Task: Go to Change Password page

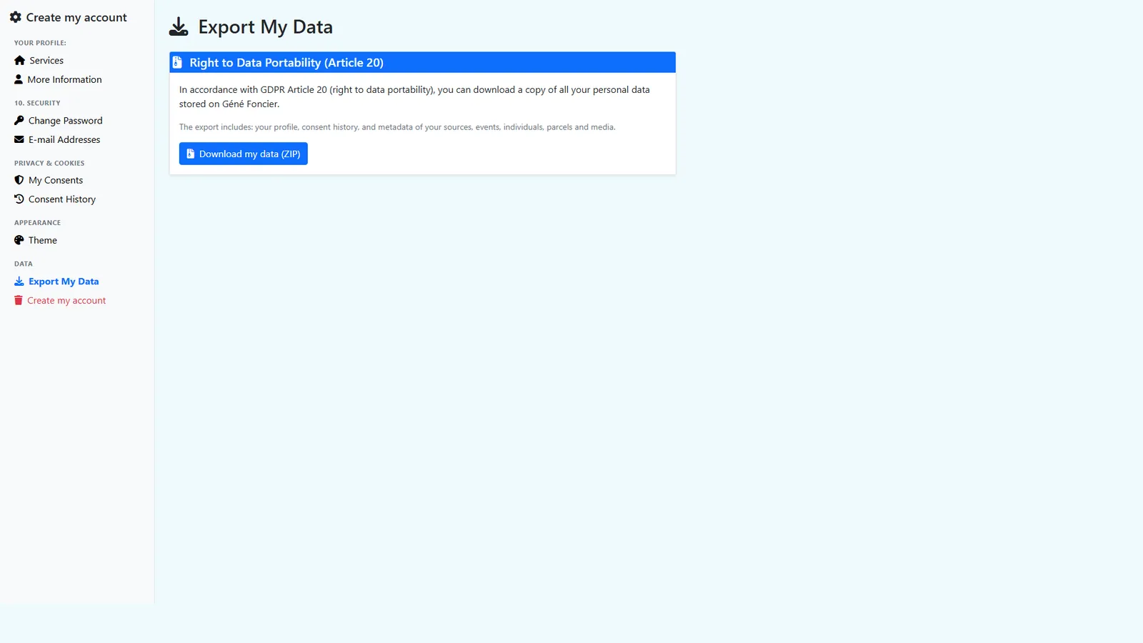Action: tap(66, 121)
